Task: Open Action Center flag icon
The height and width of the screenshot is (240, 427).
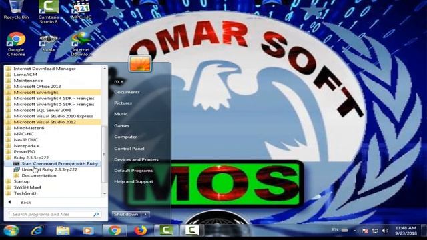Action: (365, 231)
